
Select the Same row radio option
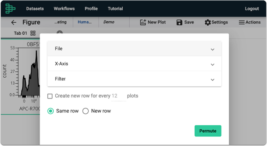50,111
